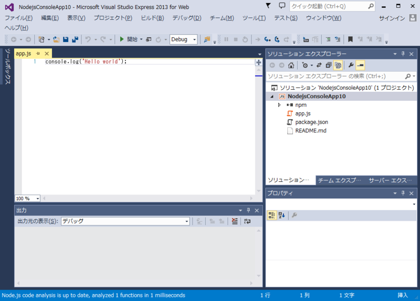Click the Navigate Backward toolbar icon
Viewport: 420px width, 301px height.
(14, 40)
